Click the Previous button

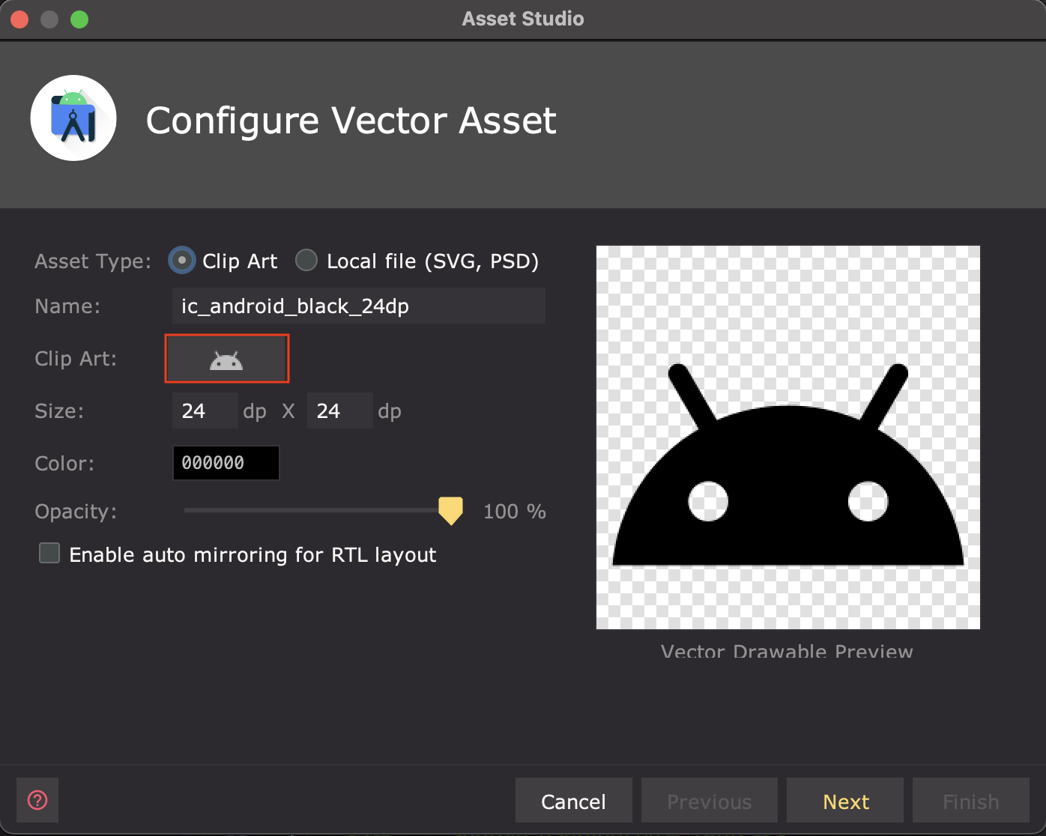click(x=710, y=801)
